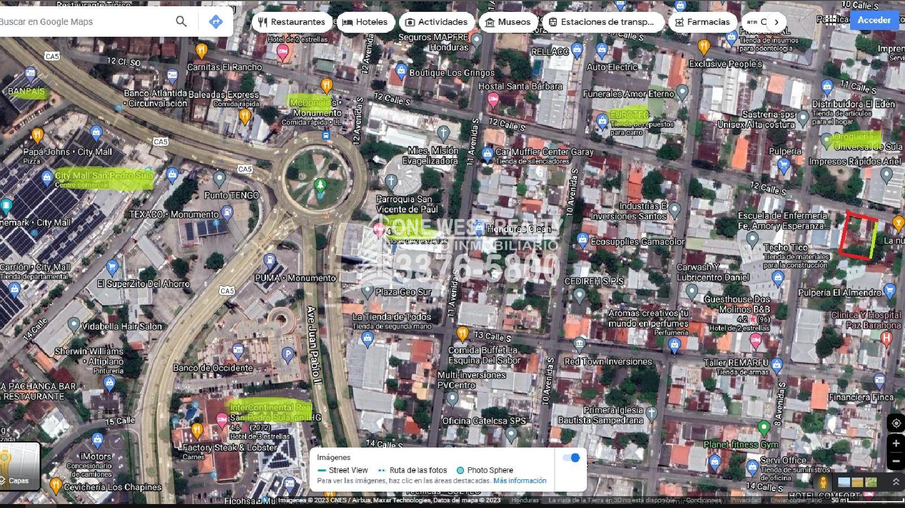Click the TEXACO Monumento gas station pin

tap(228, 213)
